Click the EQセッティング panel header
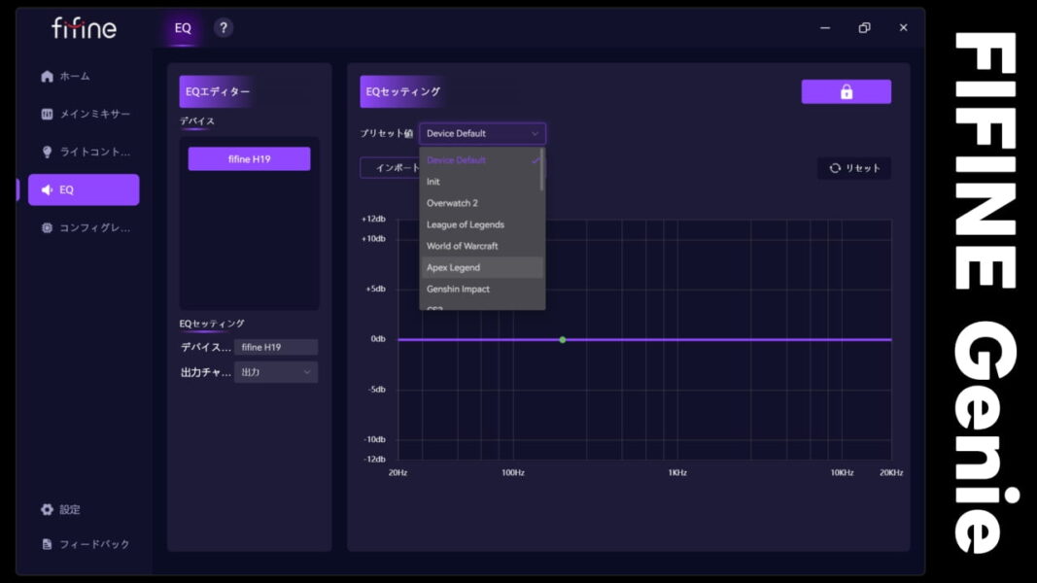Screen dimensions: 1037x583 pyautogui.click(x=402, y=92)
